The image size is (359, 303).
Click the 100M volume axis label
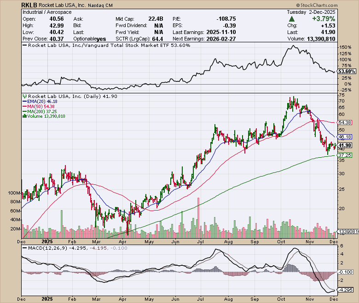click(14, 193)
